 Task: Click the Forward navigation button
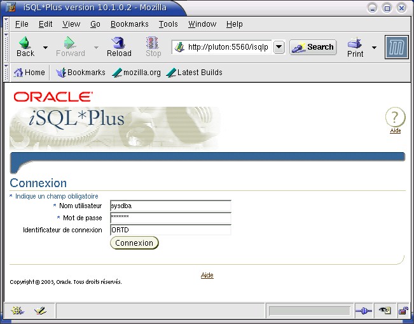point(70,47)
